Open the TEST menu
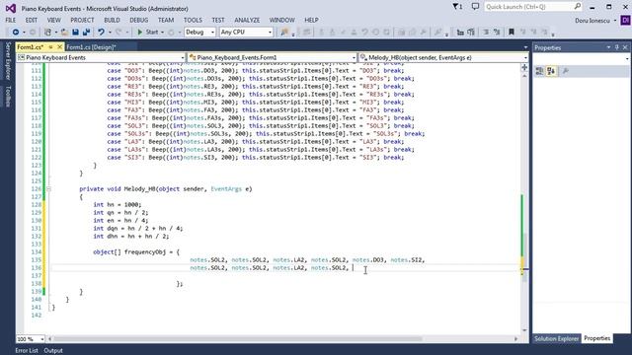 point(218,20)
